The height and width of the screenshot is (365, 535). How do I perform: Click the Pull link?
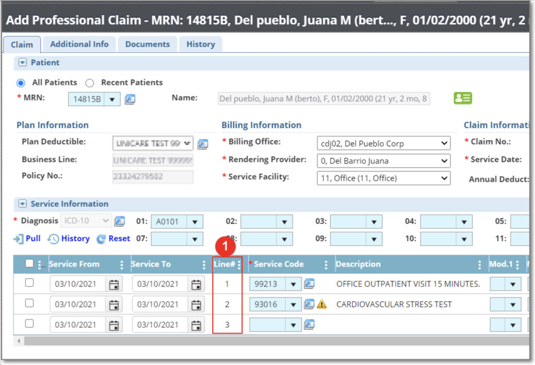(x=28, y=239)
